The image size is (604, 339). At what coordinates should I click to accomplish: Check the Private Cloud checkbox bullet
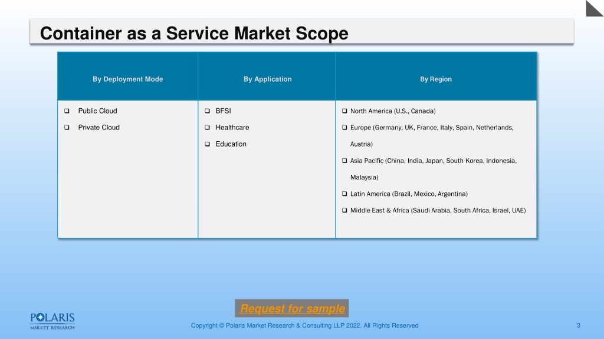pos(67,127)
